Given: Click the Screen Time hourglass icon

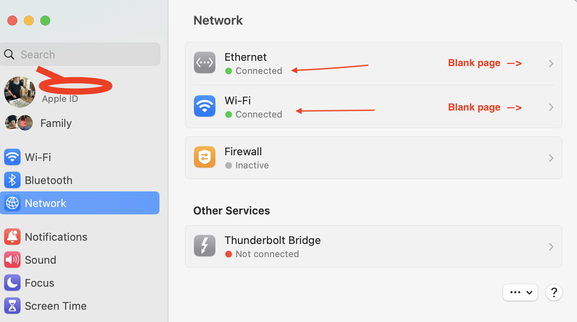Looking at the screenshot, I should pos(12,306).
